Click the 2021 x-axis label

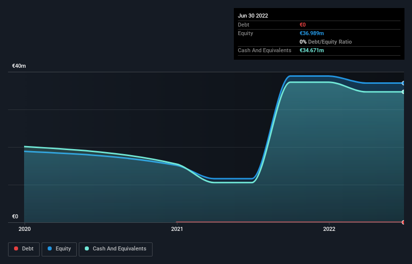[177, 229]
